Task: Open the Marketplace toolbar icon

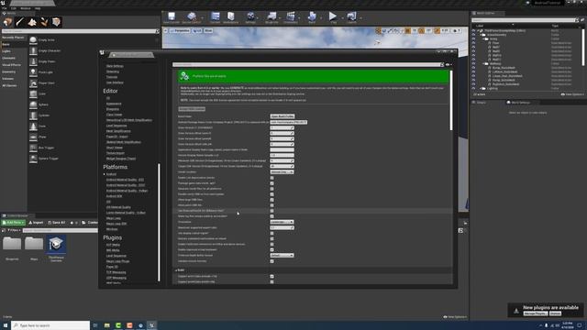Action: (231, 16)
